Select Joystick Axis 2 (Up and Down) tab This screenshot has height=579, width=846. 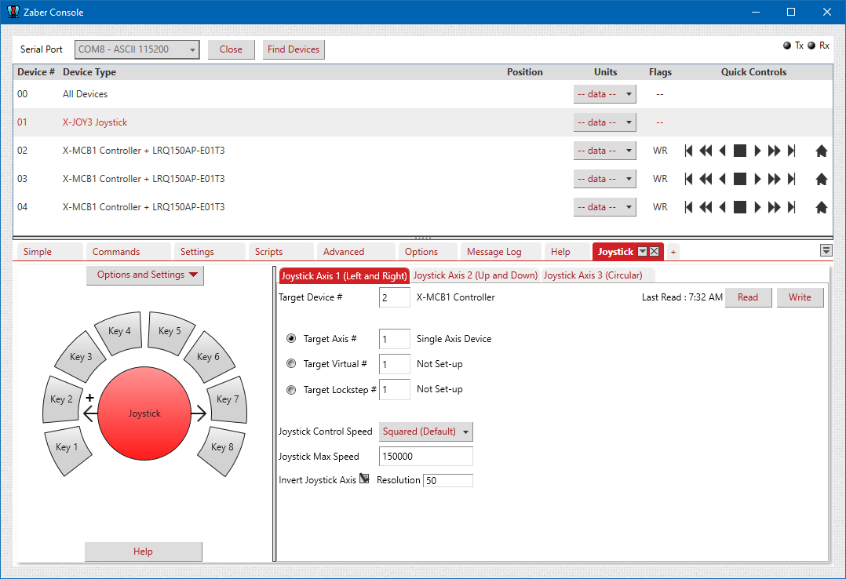point(476,275)
